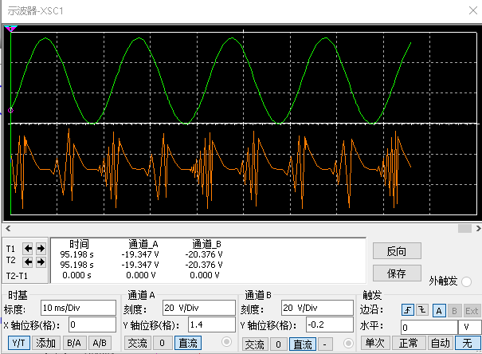Click the horizontal scrollbar thumb
The image size is (482, 354).
click(x=464, y=228)
